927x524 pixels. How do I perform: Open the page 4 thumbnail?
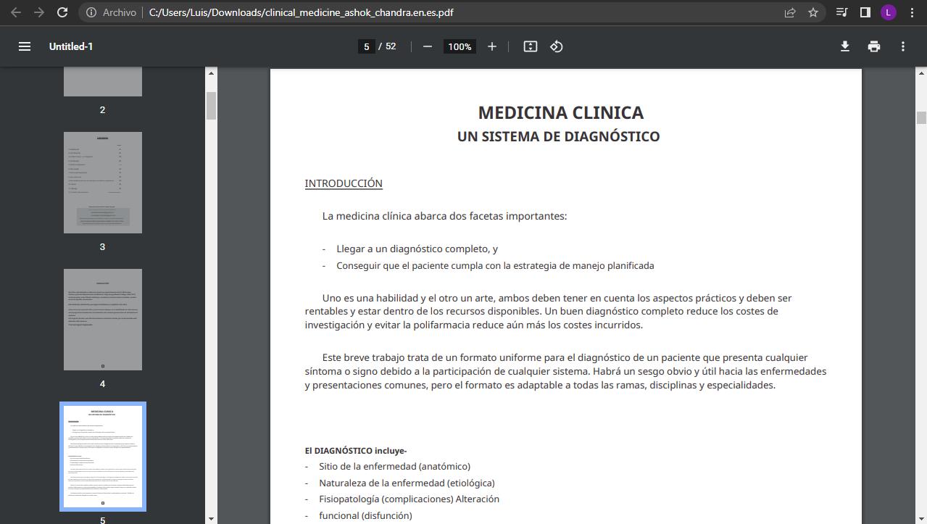(102, 320)
